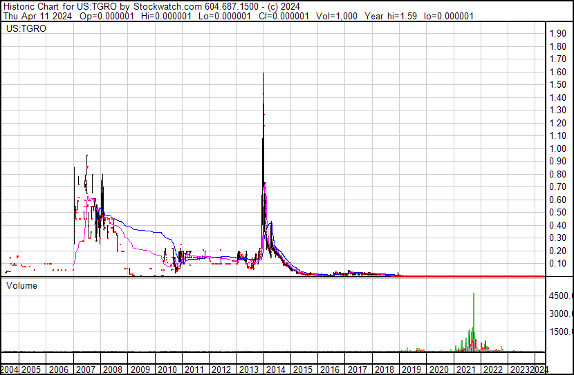The height and width of the screenshot is (375, 574).
Task: Click the 2018 year label on the time axis
Action: click(385, 369)
